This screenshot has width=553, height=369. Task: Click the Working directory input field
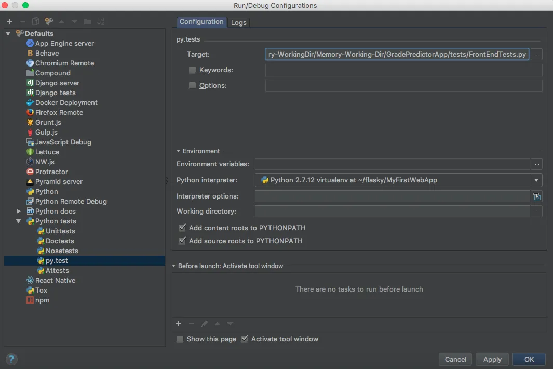point(392,212)
